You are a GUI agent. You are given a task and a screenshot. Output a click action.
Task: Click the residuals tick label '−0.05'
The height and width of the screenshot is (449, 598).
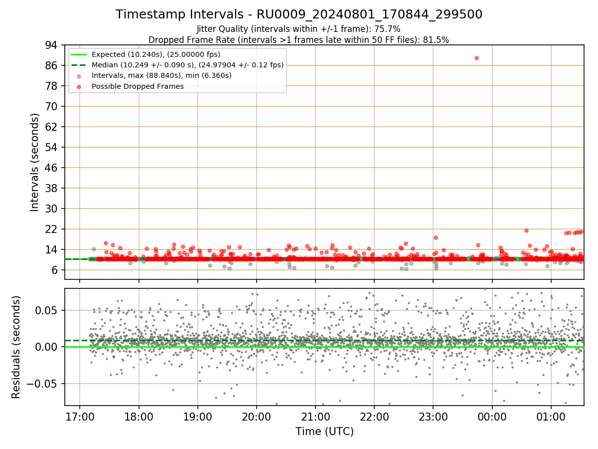point(42,384)
